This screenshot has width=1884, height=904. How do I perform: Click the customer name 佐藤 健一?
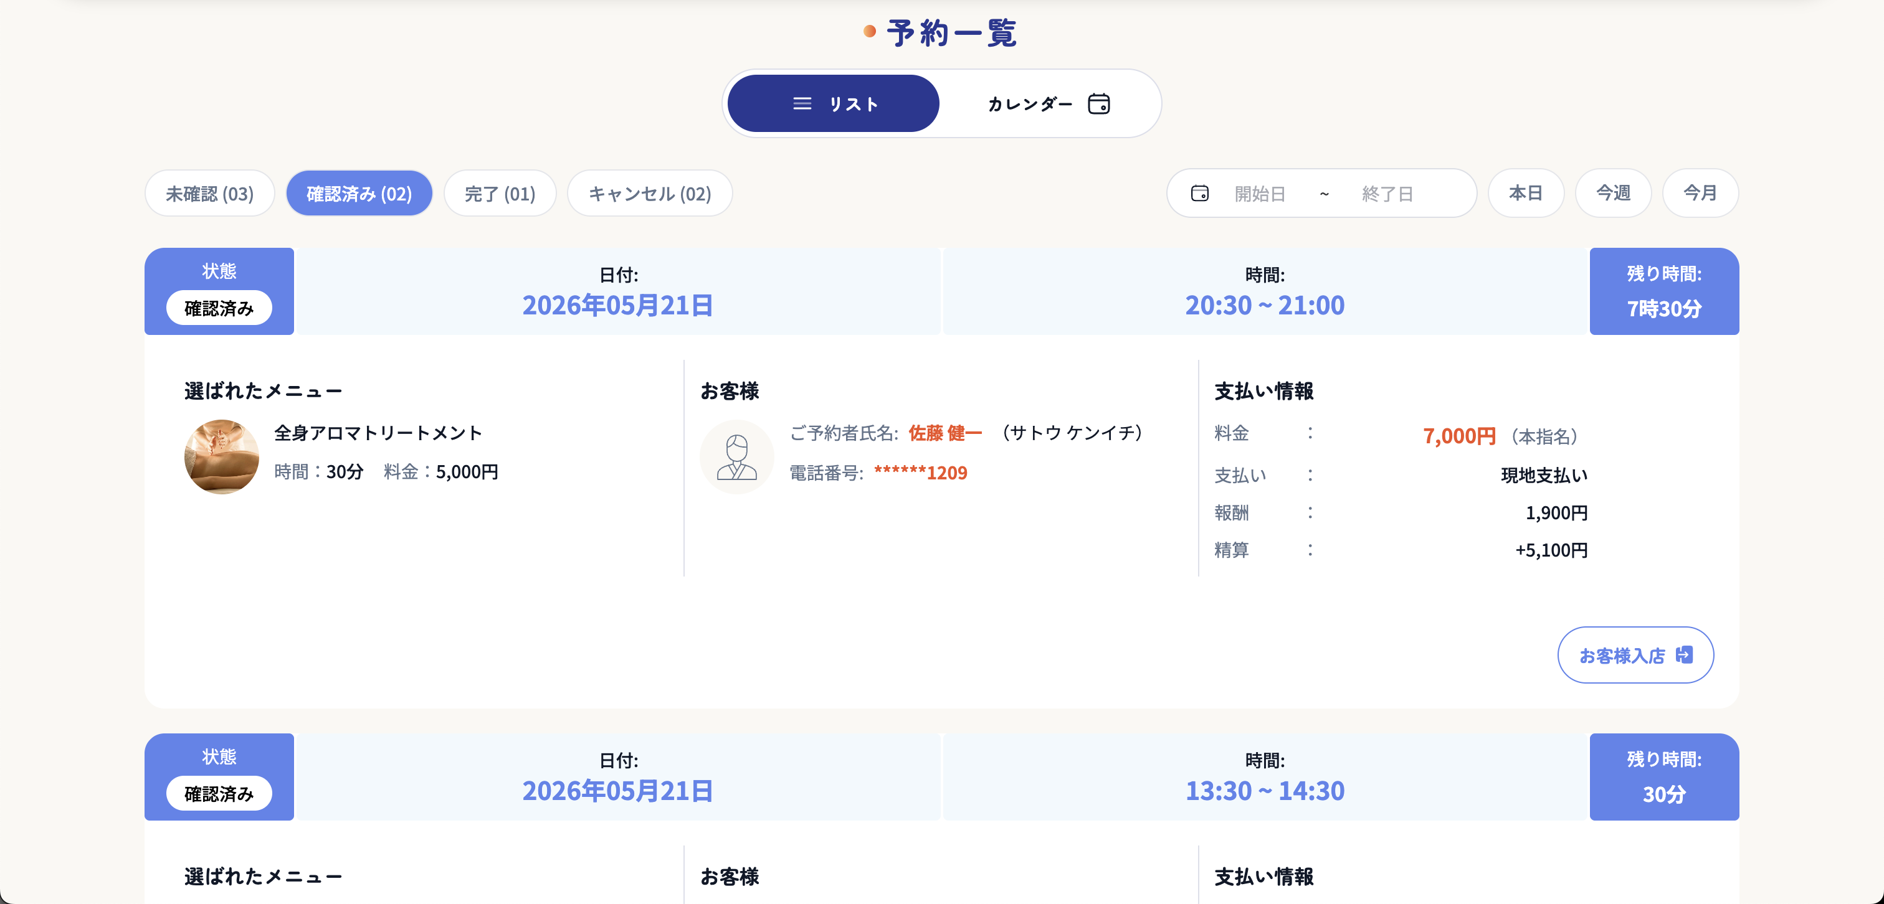tap(945, 433)
